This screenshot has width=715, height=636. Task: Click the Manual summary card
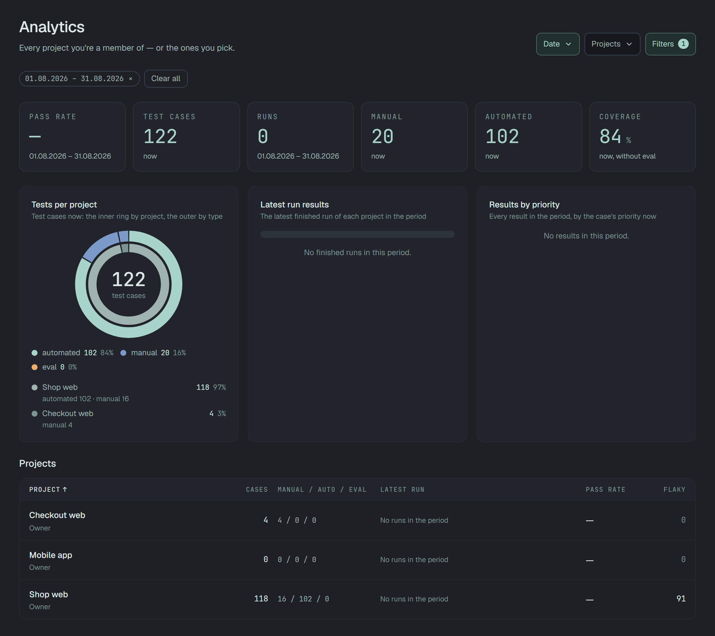(x=414, y=137)
